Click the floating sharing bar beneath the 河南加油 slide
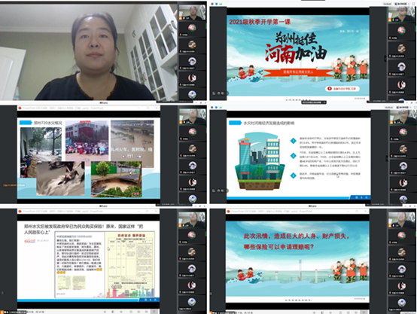This screenshot has width=417, height=314. 314,102
